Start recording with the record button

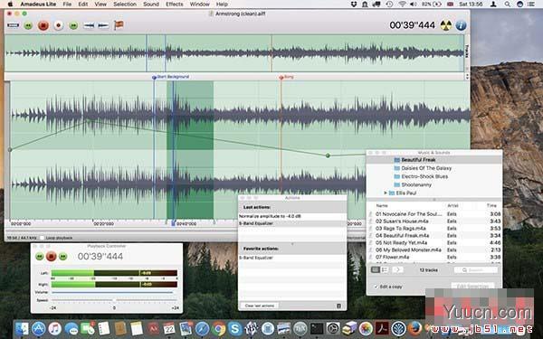click(x=59, y=25)
